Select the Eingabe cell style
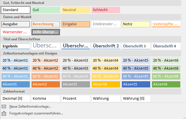The width and height of the screenshot is (186, 119). tap(76, 24)
